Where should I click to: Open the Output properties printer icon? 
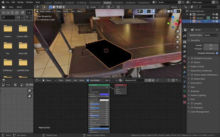(185, 47)
